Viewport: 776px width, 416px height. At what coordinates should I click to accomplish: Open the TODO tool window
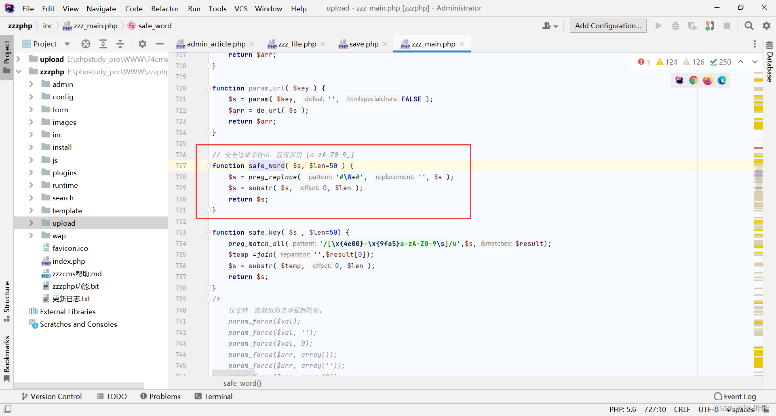click(112, 396)
